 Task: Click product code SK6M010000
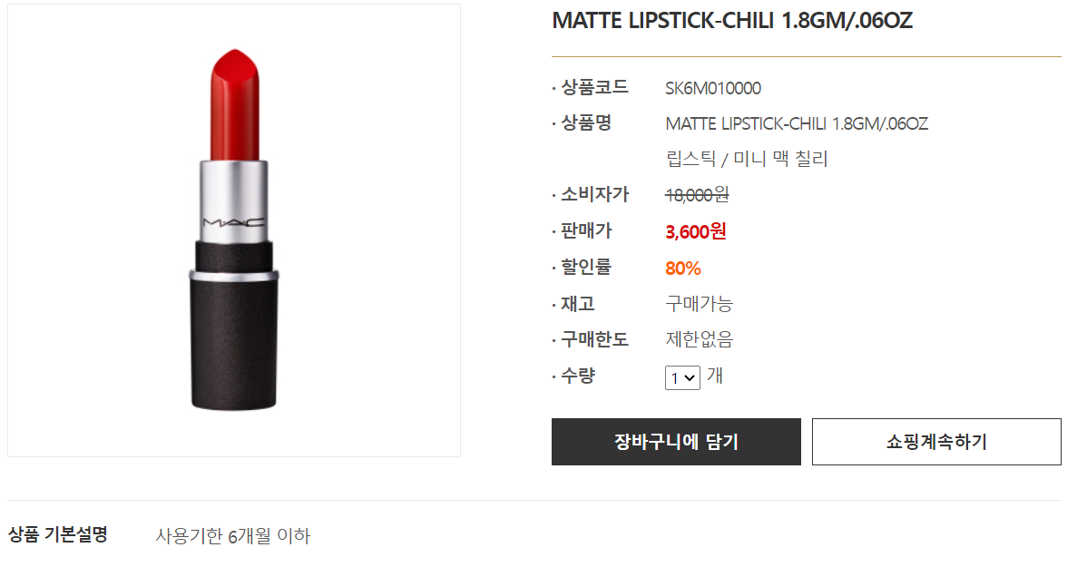coord(713,89)
